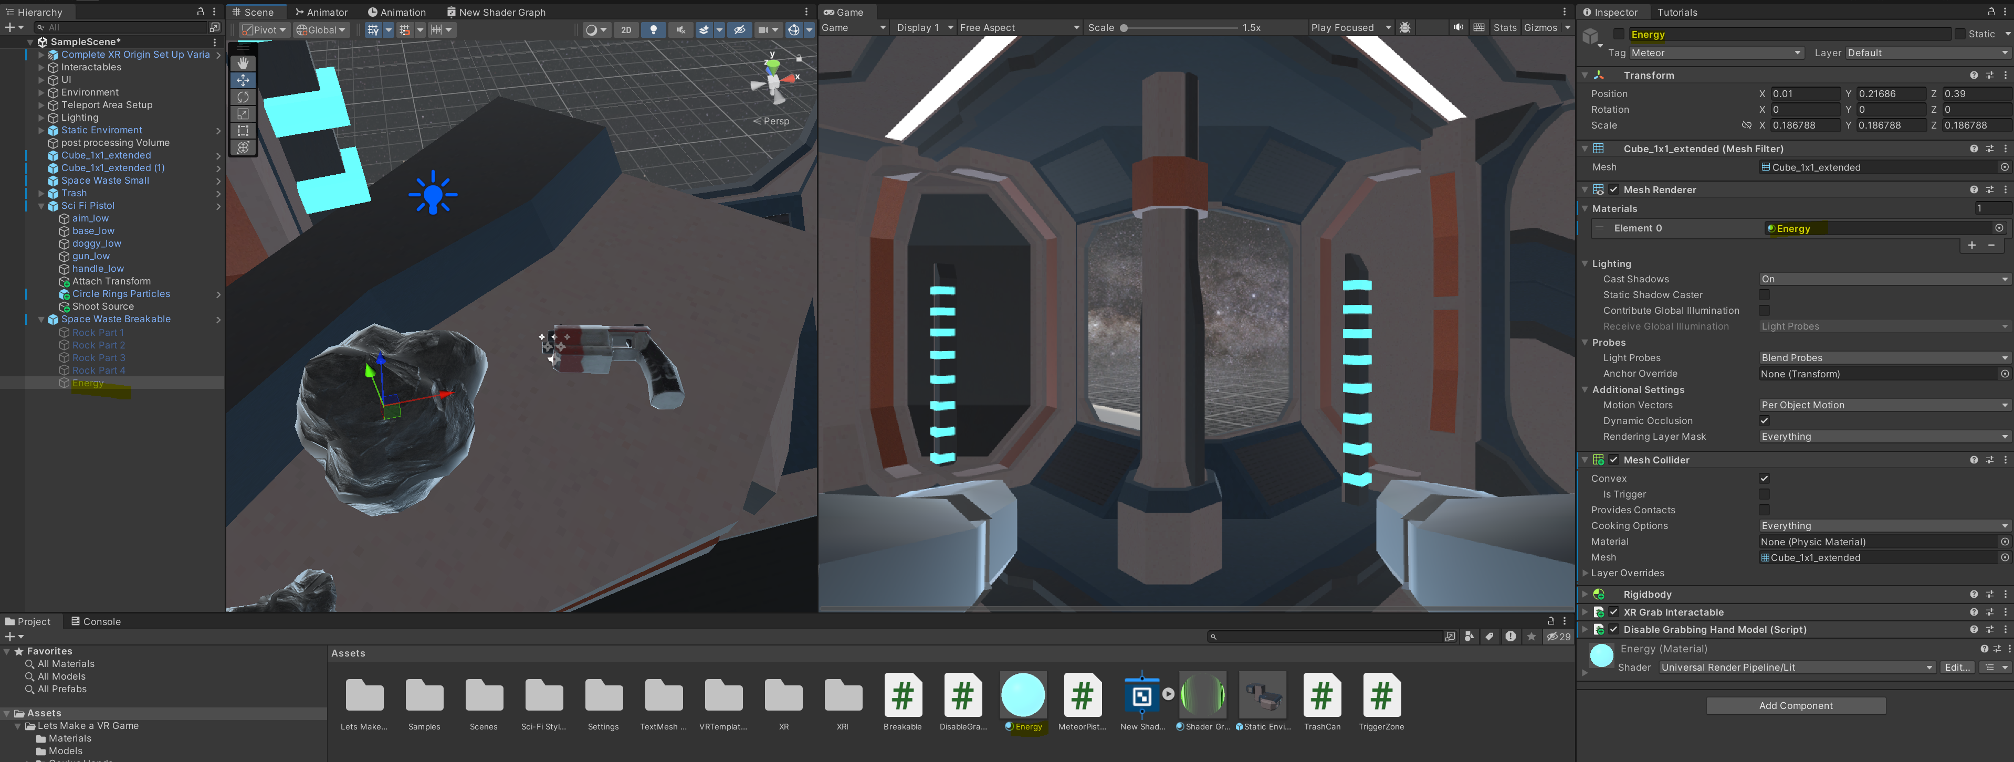This screenshot has height=762, width=2014.
Task: Enable the Static checkbox
Action: point(1959,35)
